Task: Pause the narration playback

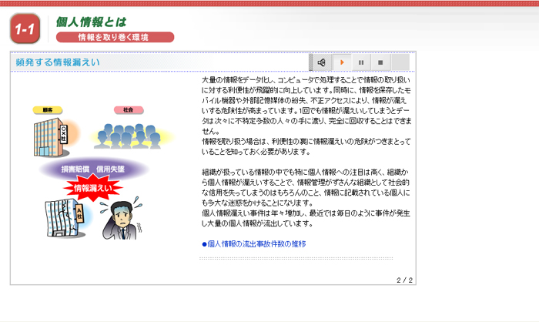Action: [360, 62]
